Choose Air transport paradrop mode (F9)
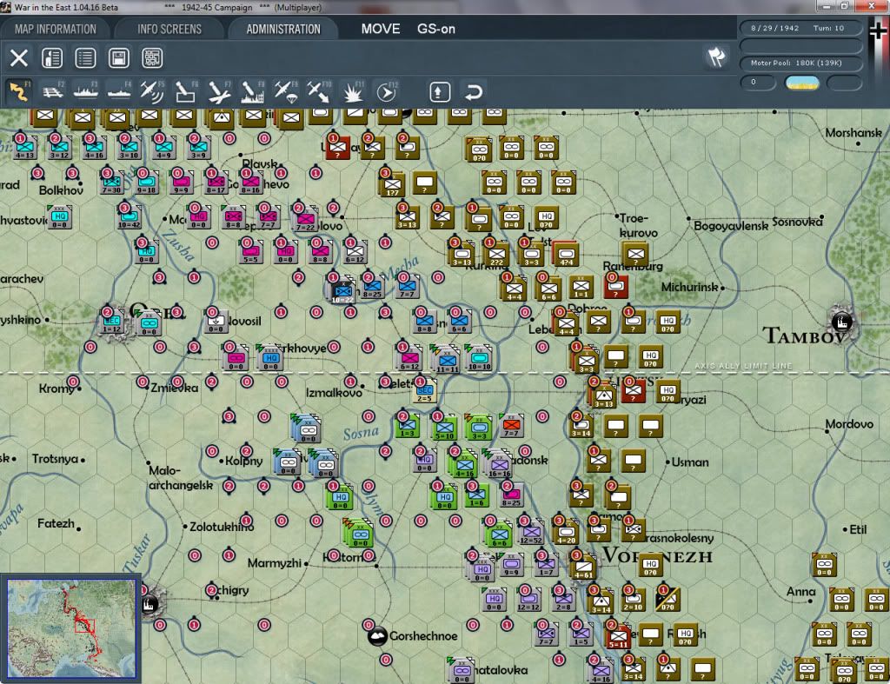 [x=286, y=91]
